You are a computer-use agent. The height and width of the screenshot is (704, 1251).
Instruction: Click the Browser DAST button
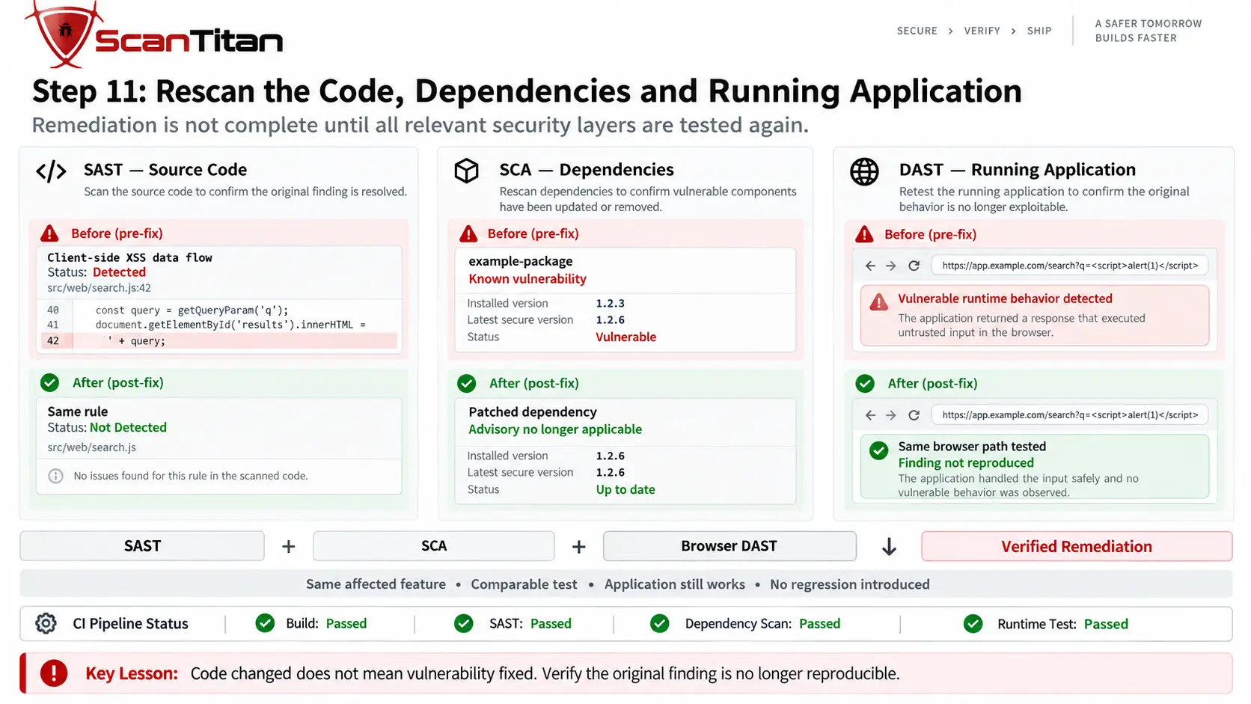pyautogui.click(x=730, y=546)
